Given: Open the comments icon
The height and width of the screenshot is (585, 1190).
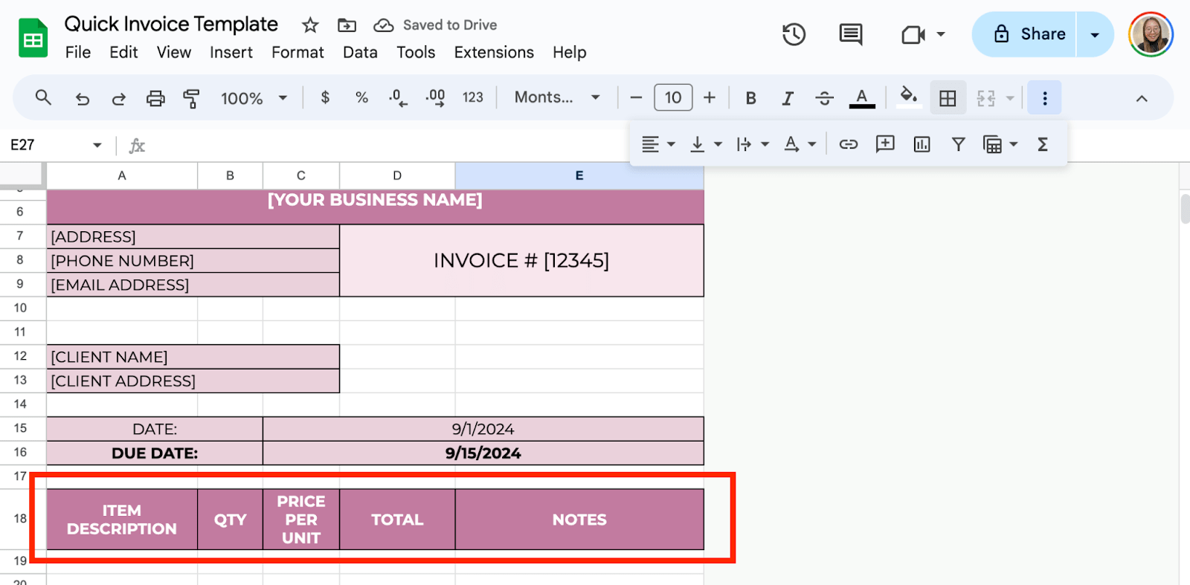Looking at the screenshot, I should click(x=850, y=34).
